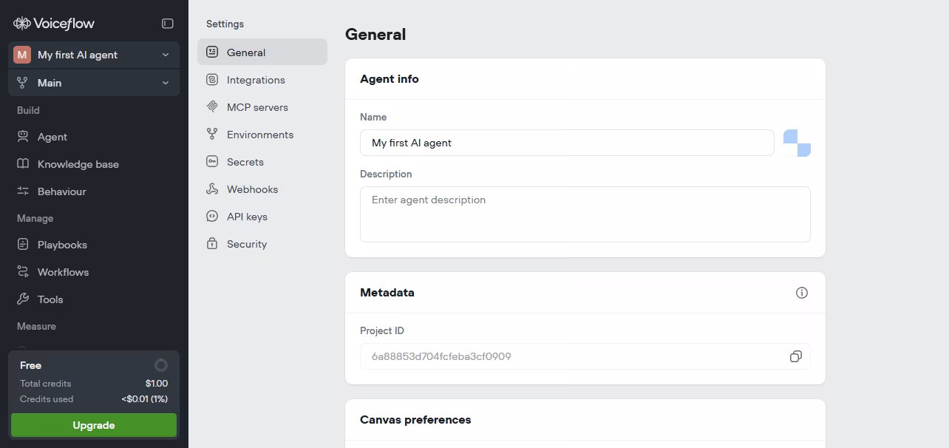Go to Security settings
The height and width of the screenshot is (448, 949).
[x=262, y=244]
